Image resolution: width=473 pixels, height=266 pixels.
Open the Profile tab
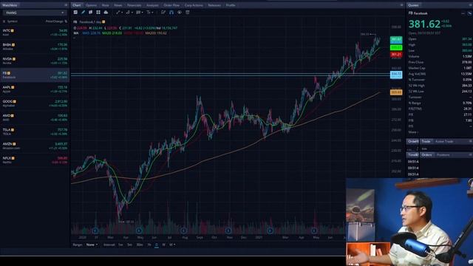pos(231,5)
